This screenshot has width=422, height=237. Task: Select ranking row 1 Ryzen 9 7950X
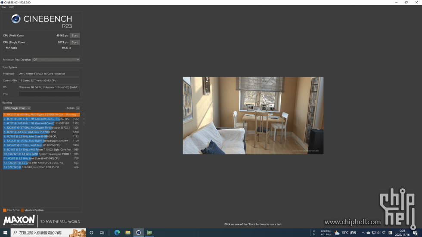tap(41, 114)
